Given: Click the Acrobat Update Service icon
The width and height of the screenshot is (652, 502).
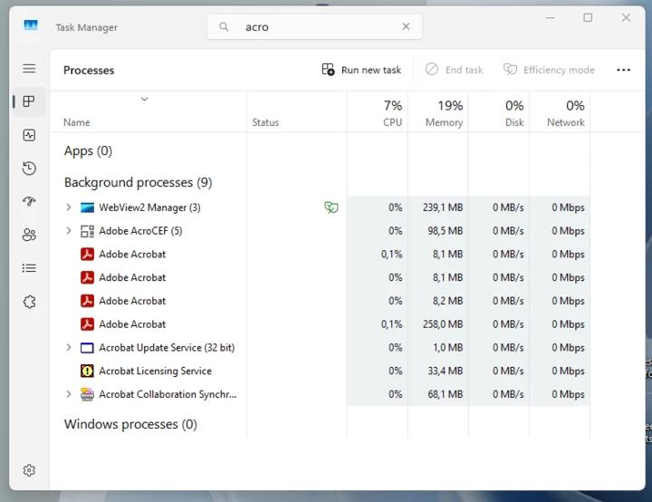Looking at the screenshot, I should [87, 348].
